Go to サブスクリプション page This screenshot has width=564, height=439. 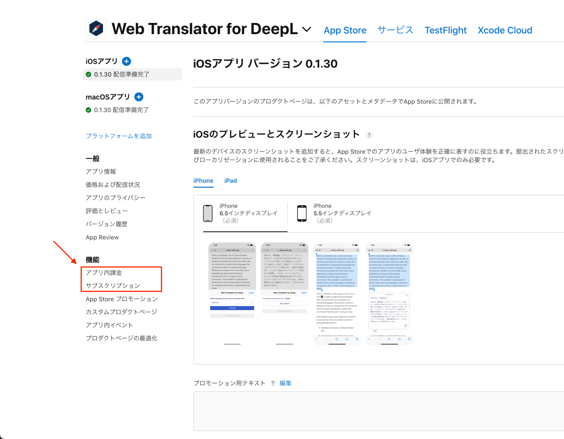tap(113, 286)
